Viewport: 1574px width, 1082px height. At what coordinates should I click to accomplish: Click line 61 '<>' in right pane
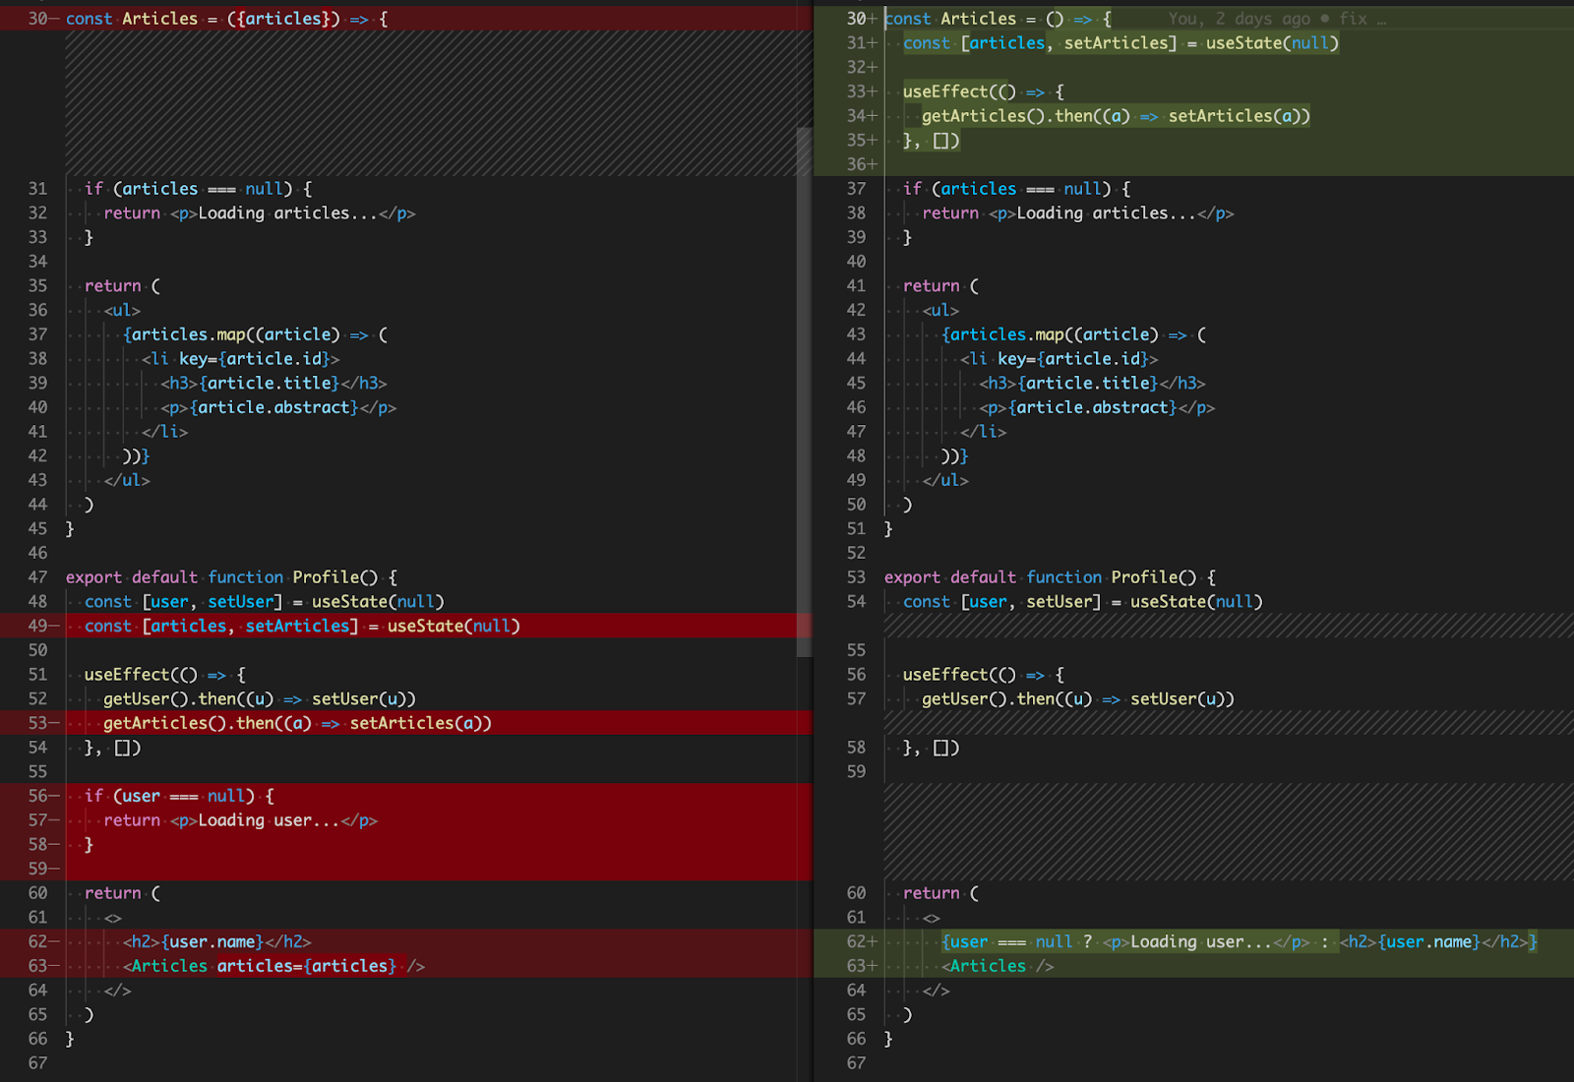[931, 918]
